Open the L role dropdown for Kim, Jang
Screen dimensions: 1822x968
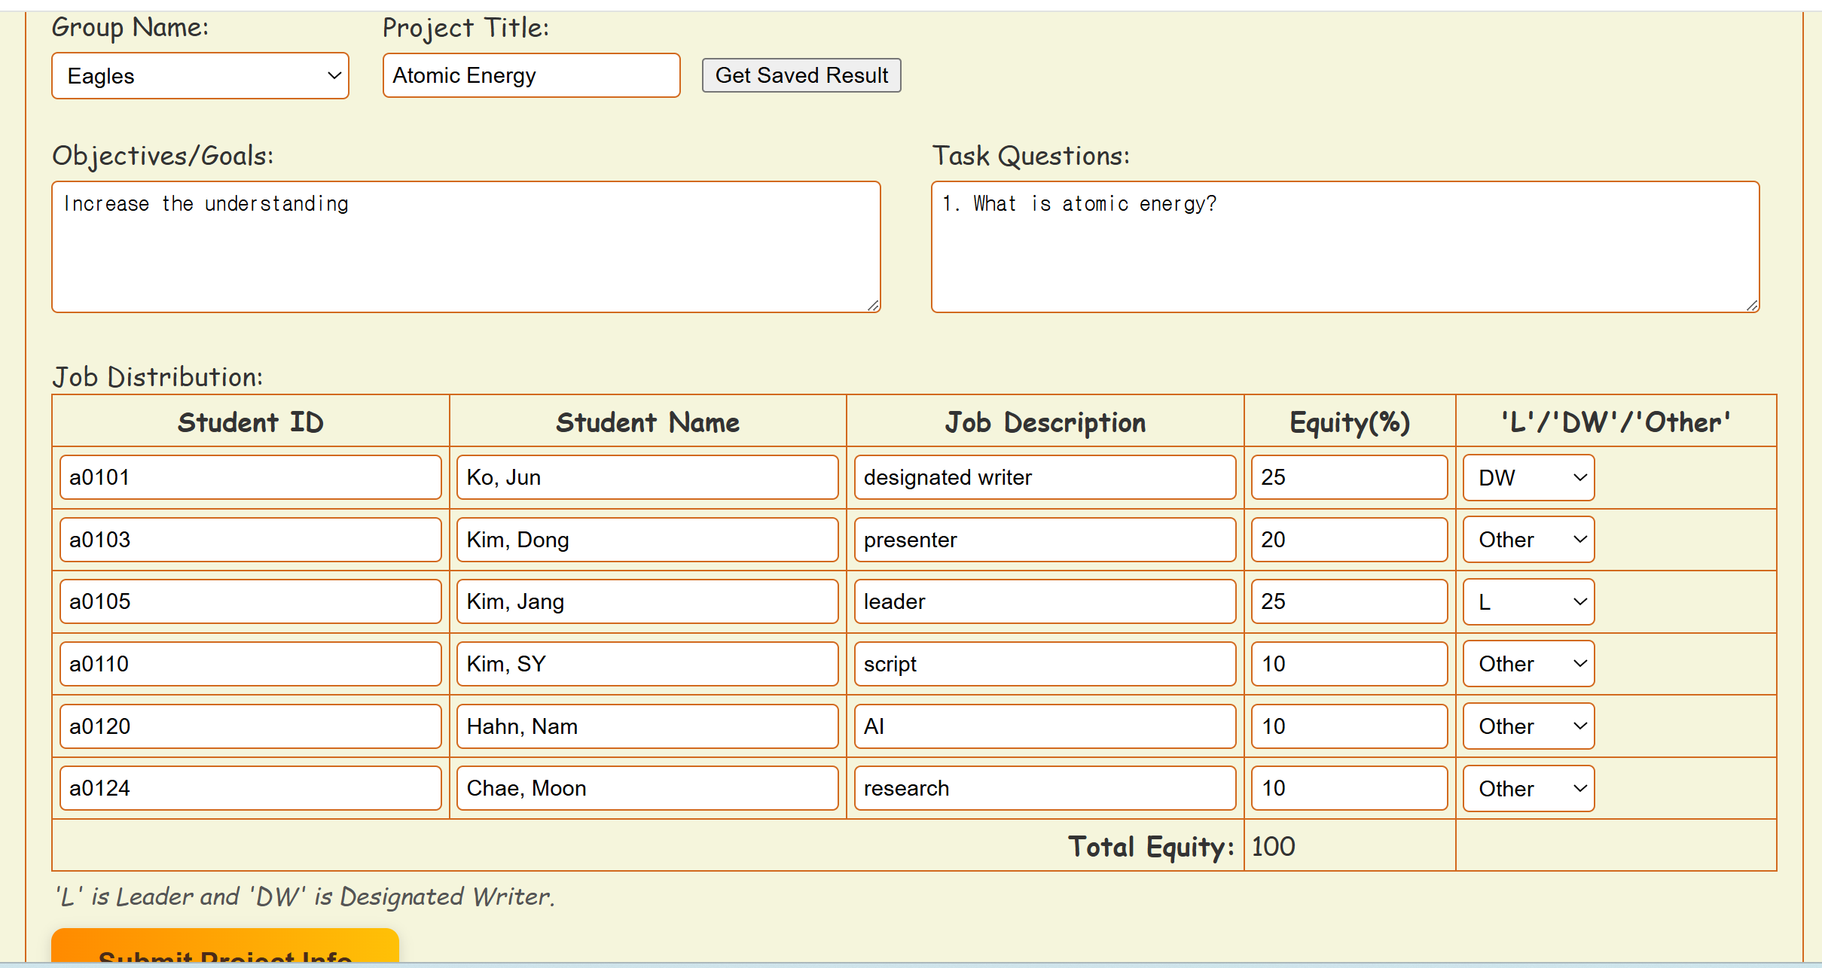point(1527,602)
